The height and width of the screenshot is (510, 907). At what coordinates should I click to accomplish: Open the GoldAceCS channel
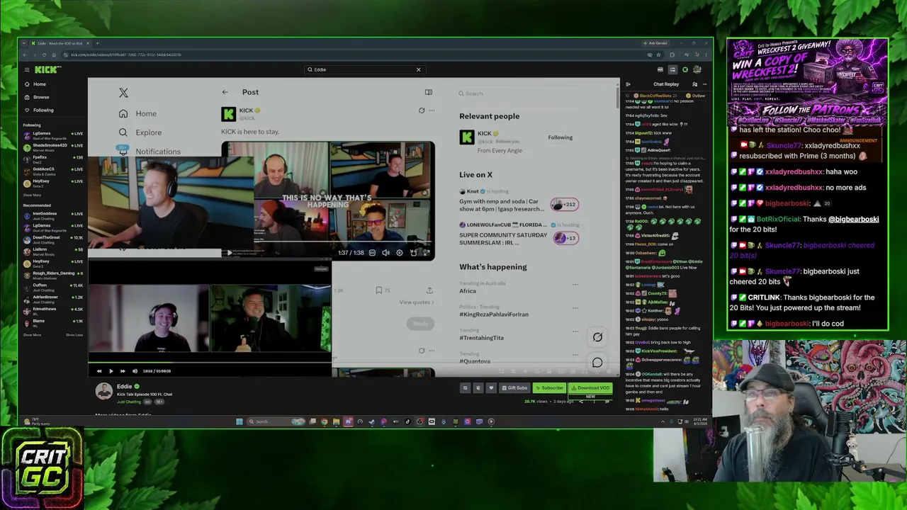coord(53,171)
